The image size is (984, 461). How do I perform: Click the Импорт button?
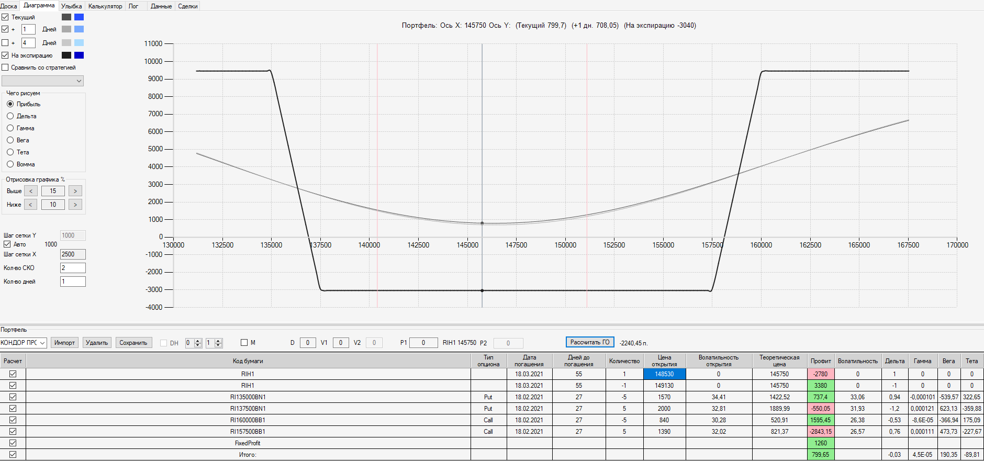coord(64,343)
